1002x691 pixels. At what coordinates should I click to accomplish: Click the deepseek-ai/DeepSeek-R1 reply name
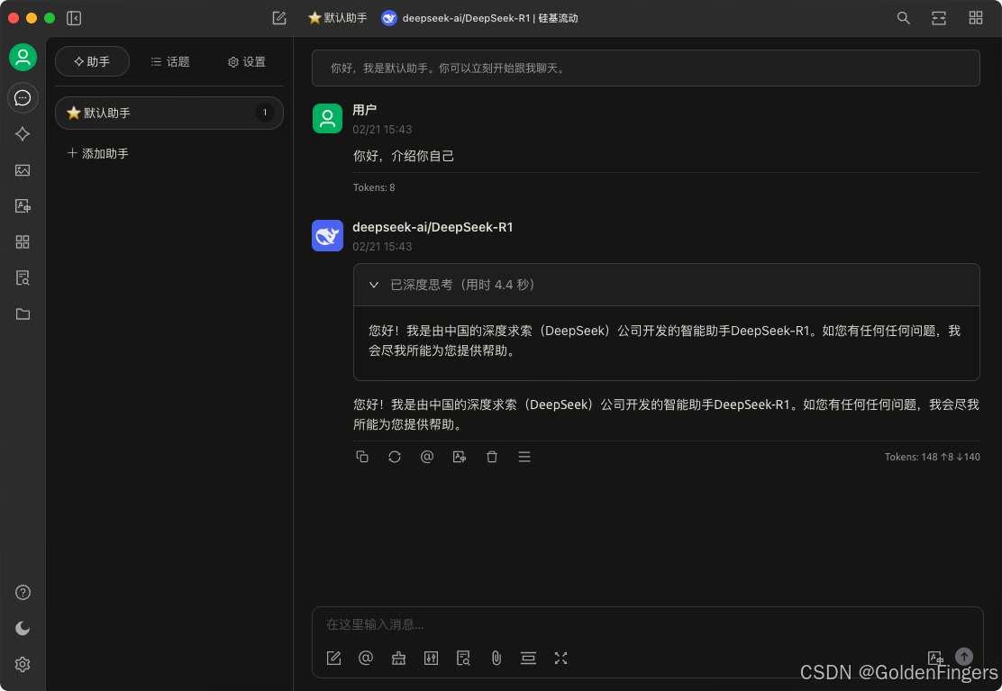tap(433, 227)
